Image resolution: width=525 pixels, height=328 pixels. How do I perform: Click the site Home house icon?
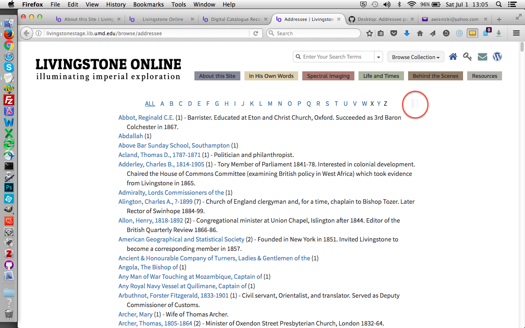pos(453,57)
